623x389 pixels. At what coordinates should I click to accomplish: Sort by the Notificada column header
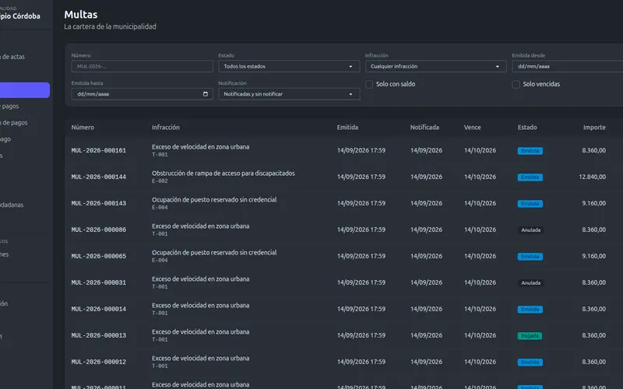[424, 128]
